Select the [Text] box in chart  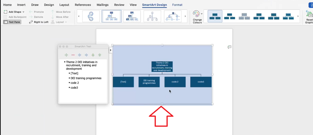[x=123, y=82]
